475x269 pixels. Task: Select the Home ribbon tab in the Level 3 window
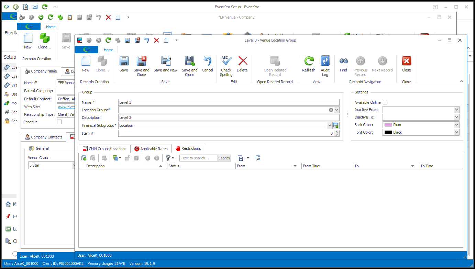(x=109, y=50)
